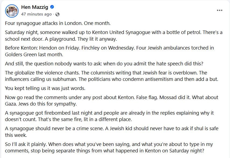Image resolution: width=230 pixels, height=158 pixels.
Task: Open the three-dot post options menu
Action: click(x=220, y=10)
